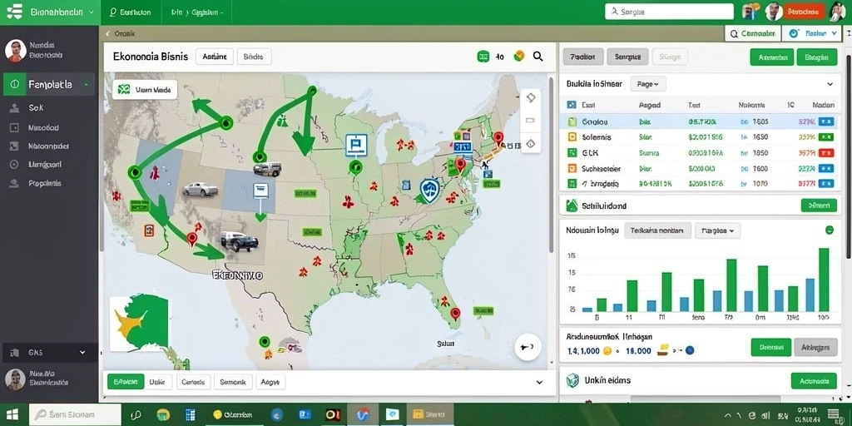Click the green button in Unkin eidms panel
The image size is (852, 426).
coord(814,381)
